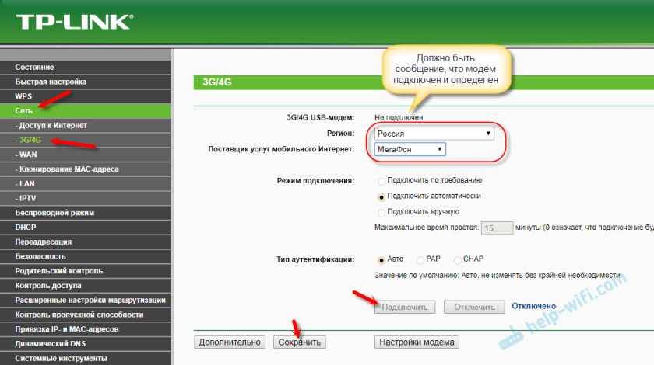Open Контроль доступа menu item
This screenshot has height=365, width=654.
pos(85,286)
